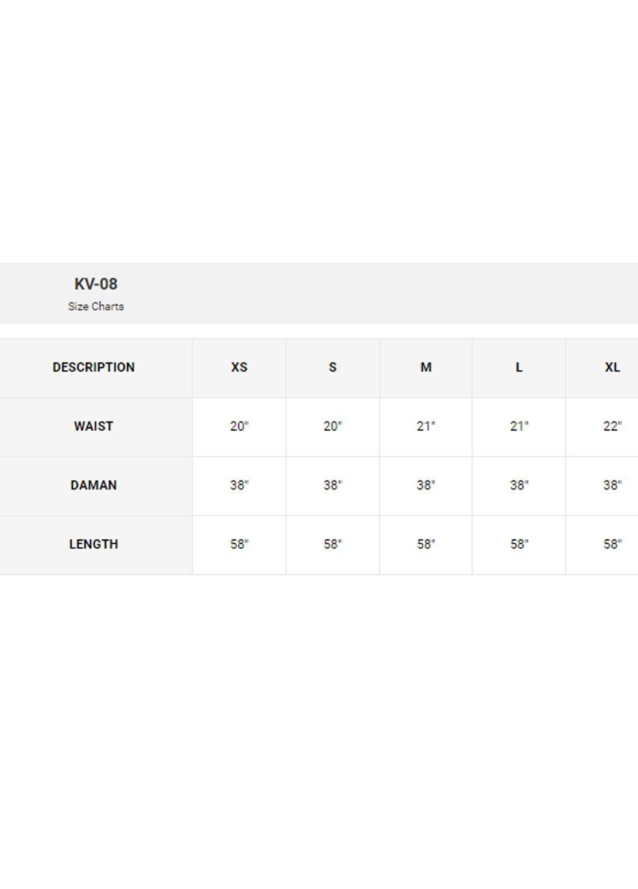Screen dimensions: 638x889
Task: Select the M size column header
Action: click(x=426, y=367)
